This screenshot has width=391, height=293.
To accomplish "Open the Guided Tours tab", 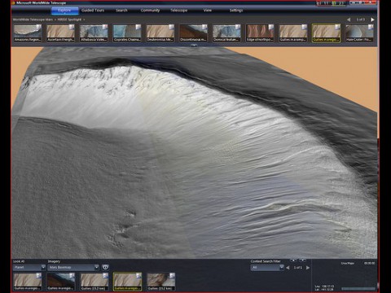I will click(x=93, y=11).
